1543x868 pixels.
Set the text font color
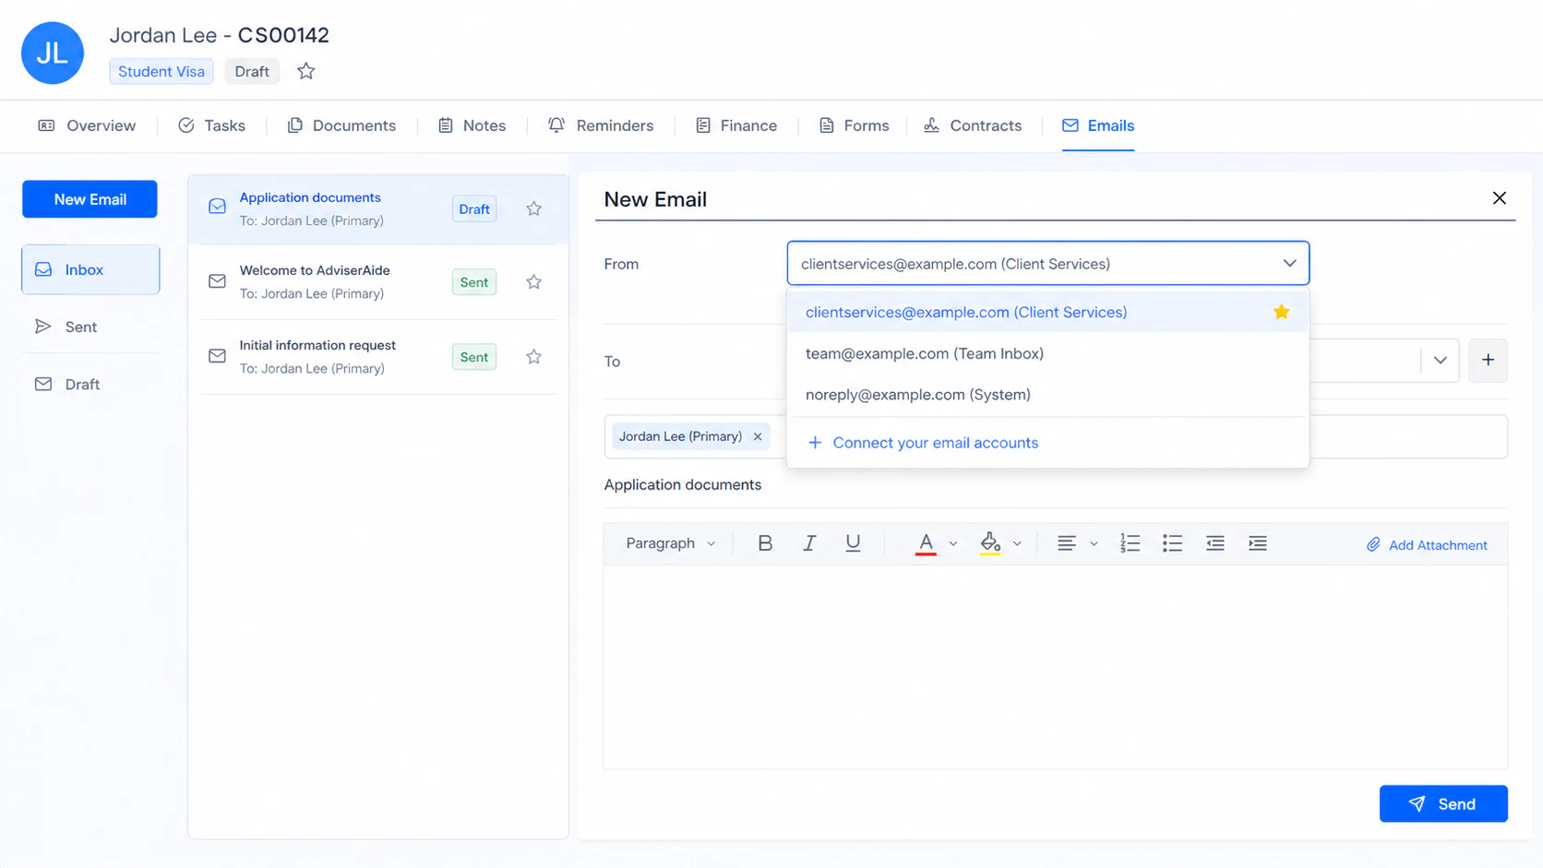pos(926,543)
